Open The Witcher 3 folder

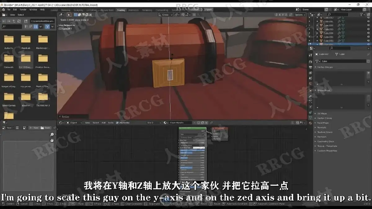tap(43, 99)
